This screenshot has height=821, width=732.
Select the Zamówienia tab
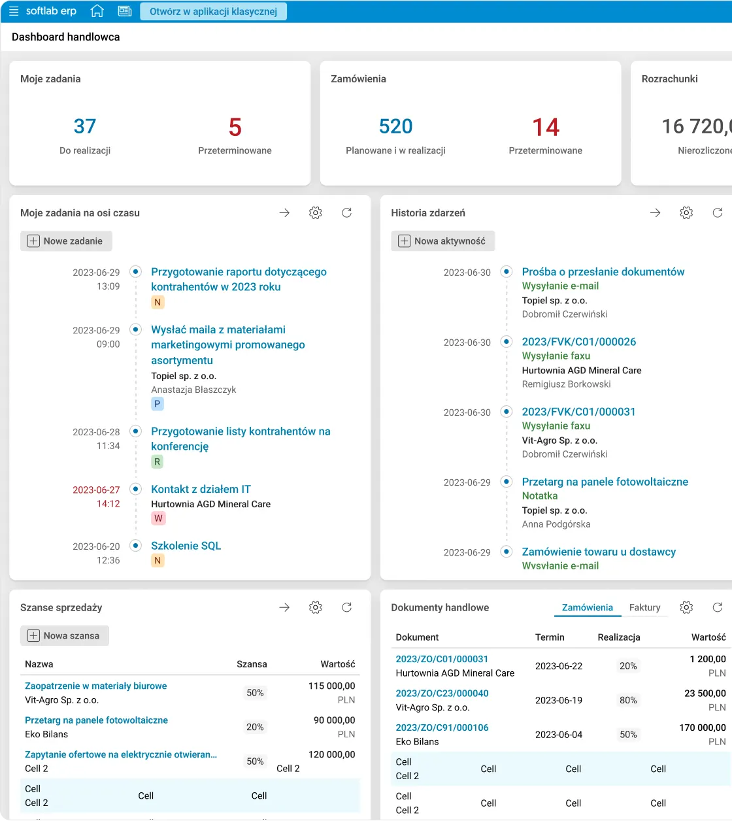point(587,608)
